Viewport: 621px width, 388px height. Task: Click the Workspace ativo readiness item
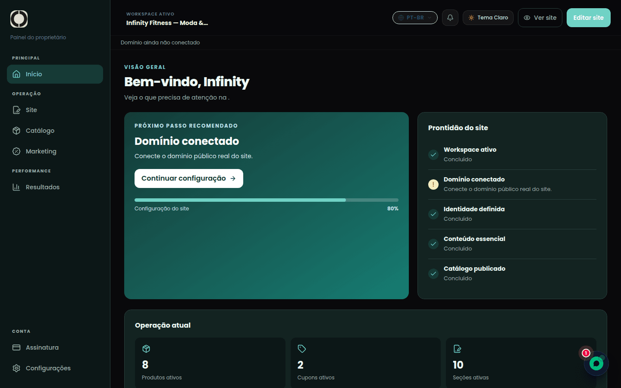tap(512, 155)
